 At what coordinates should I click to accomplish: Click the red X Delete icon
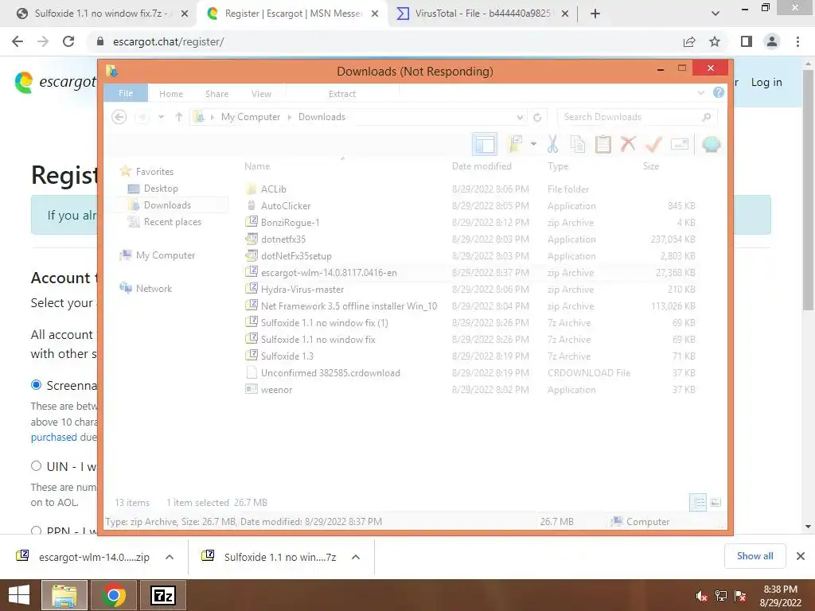629,144
